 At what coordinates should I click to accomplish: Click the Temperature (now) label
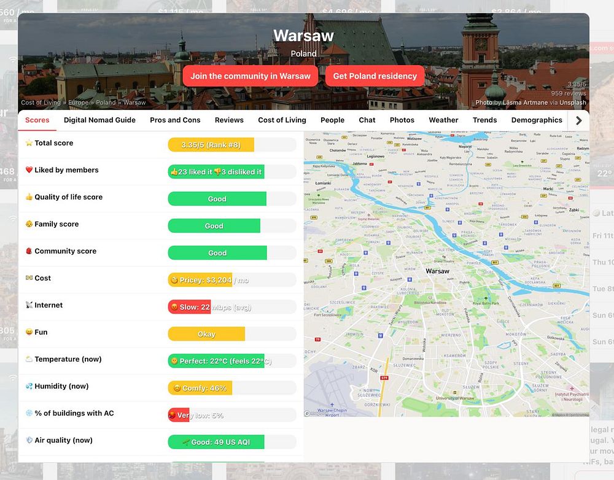click(x=68, y=359)
